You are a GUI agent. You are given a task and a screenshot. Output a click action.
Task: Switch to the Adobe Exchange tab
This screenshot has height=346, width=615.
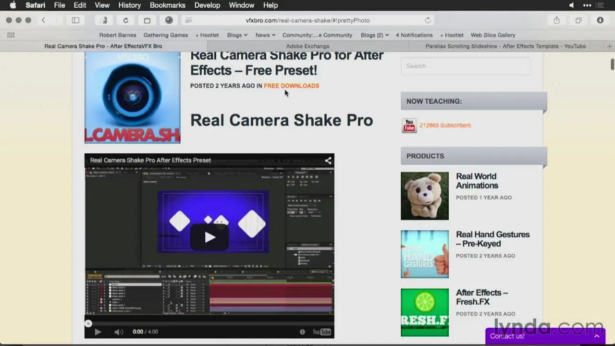(307, 46)
